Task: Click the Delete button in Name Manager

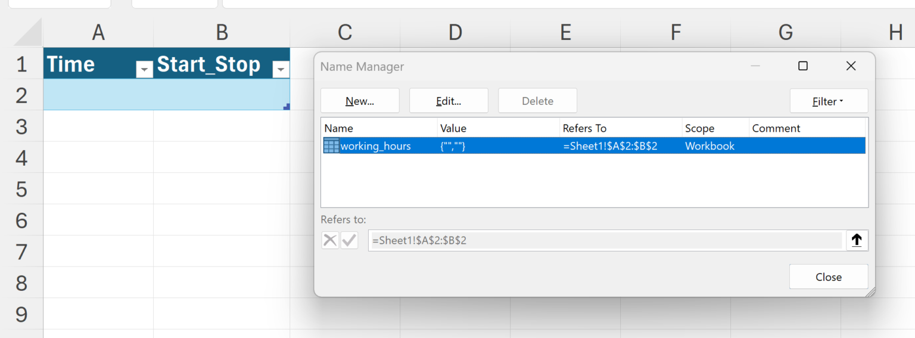Action: click(537, 101)
